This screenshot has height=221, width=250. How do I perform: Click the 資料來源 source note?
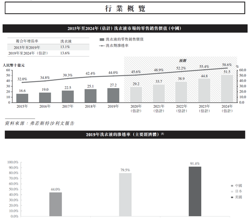[x=39, y=123]
